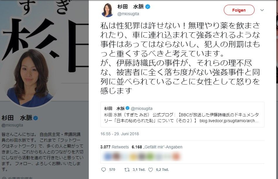The image size is (278, 179).
Task: Click the large circular profile photo
Action: coord(30,78)
